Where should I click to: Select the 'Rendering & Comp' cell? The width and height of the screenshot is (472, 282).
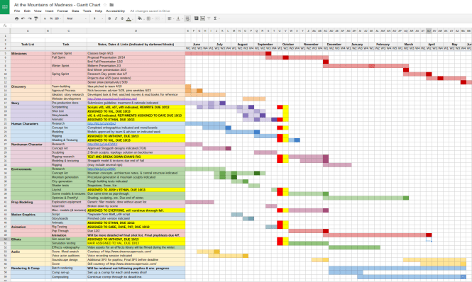click(x=28, y=268)
